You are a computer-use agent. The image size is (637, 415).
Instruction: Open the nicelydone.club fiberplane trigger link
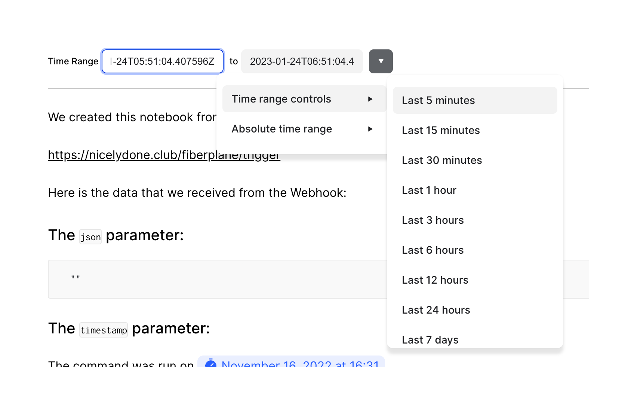click(164, 155)
